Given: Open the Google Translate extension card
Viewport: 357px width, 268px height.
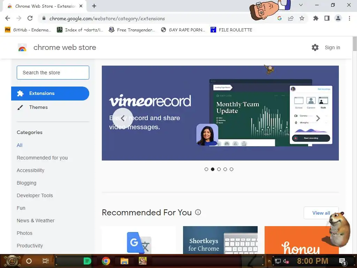Looking at the screenshot, I should point(139,240).
